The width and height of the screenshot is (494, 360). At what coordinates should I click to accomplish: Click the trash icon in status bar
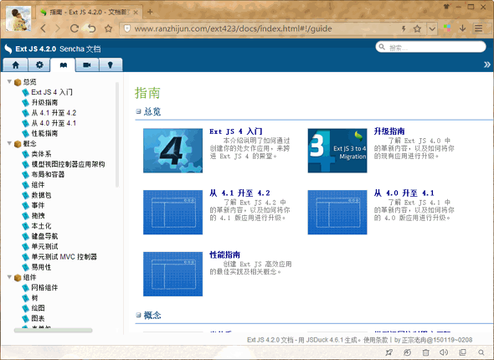coord(425,352)
